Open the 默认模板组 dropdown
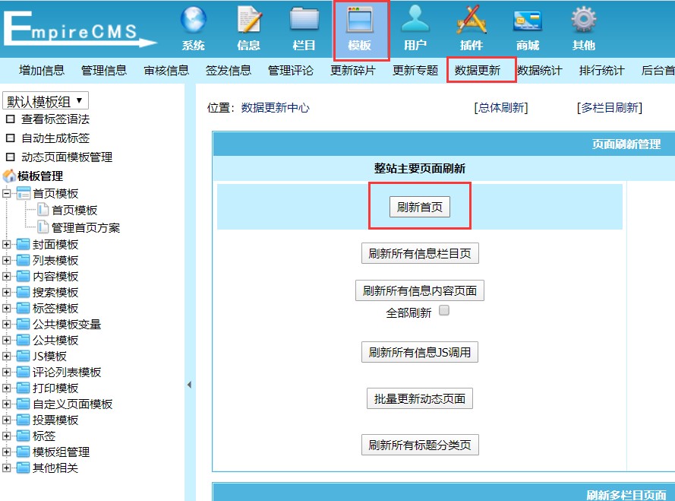 click(x=46, y=101)
